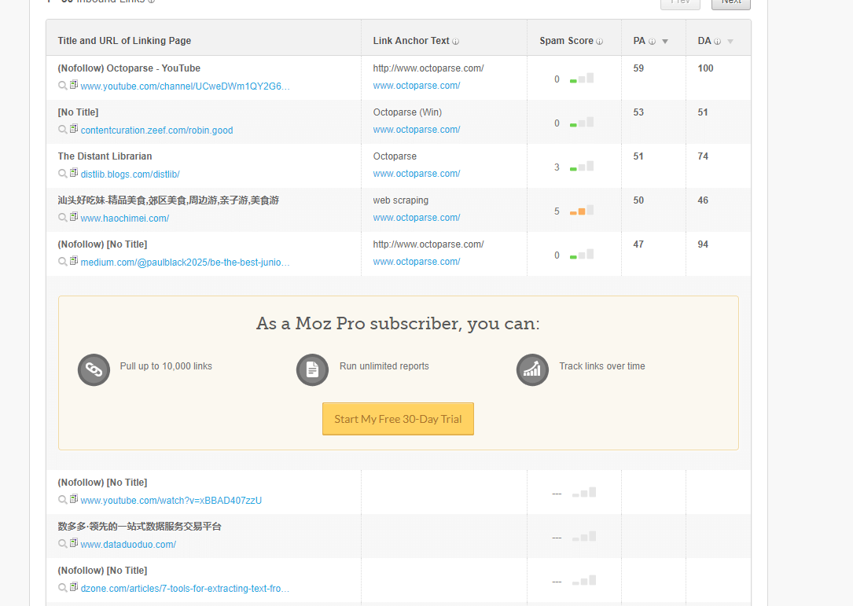Image resolution: width=853 pixels, height=606 pixels.
Task: Click magnifier icon beside distlib.blogs.com link
Action: point(63,174)
